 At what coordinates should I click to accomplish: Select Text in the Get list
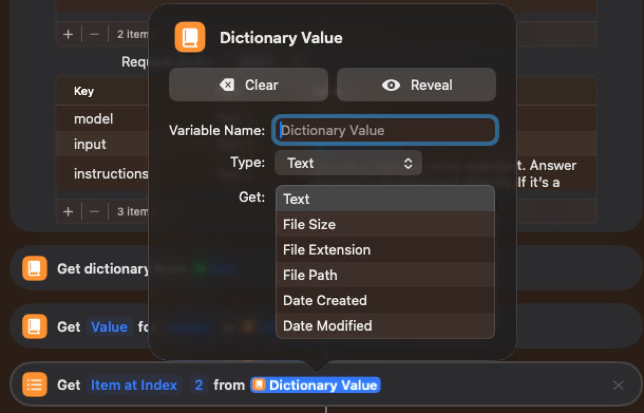coord(385,199)
